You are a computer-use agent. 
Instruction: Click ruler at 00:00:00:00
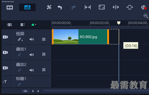pos(61,23)
